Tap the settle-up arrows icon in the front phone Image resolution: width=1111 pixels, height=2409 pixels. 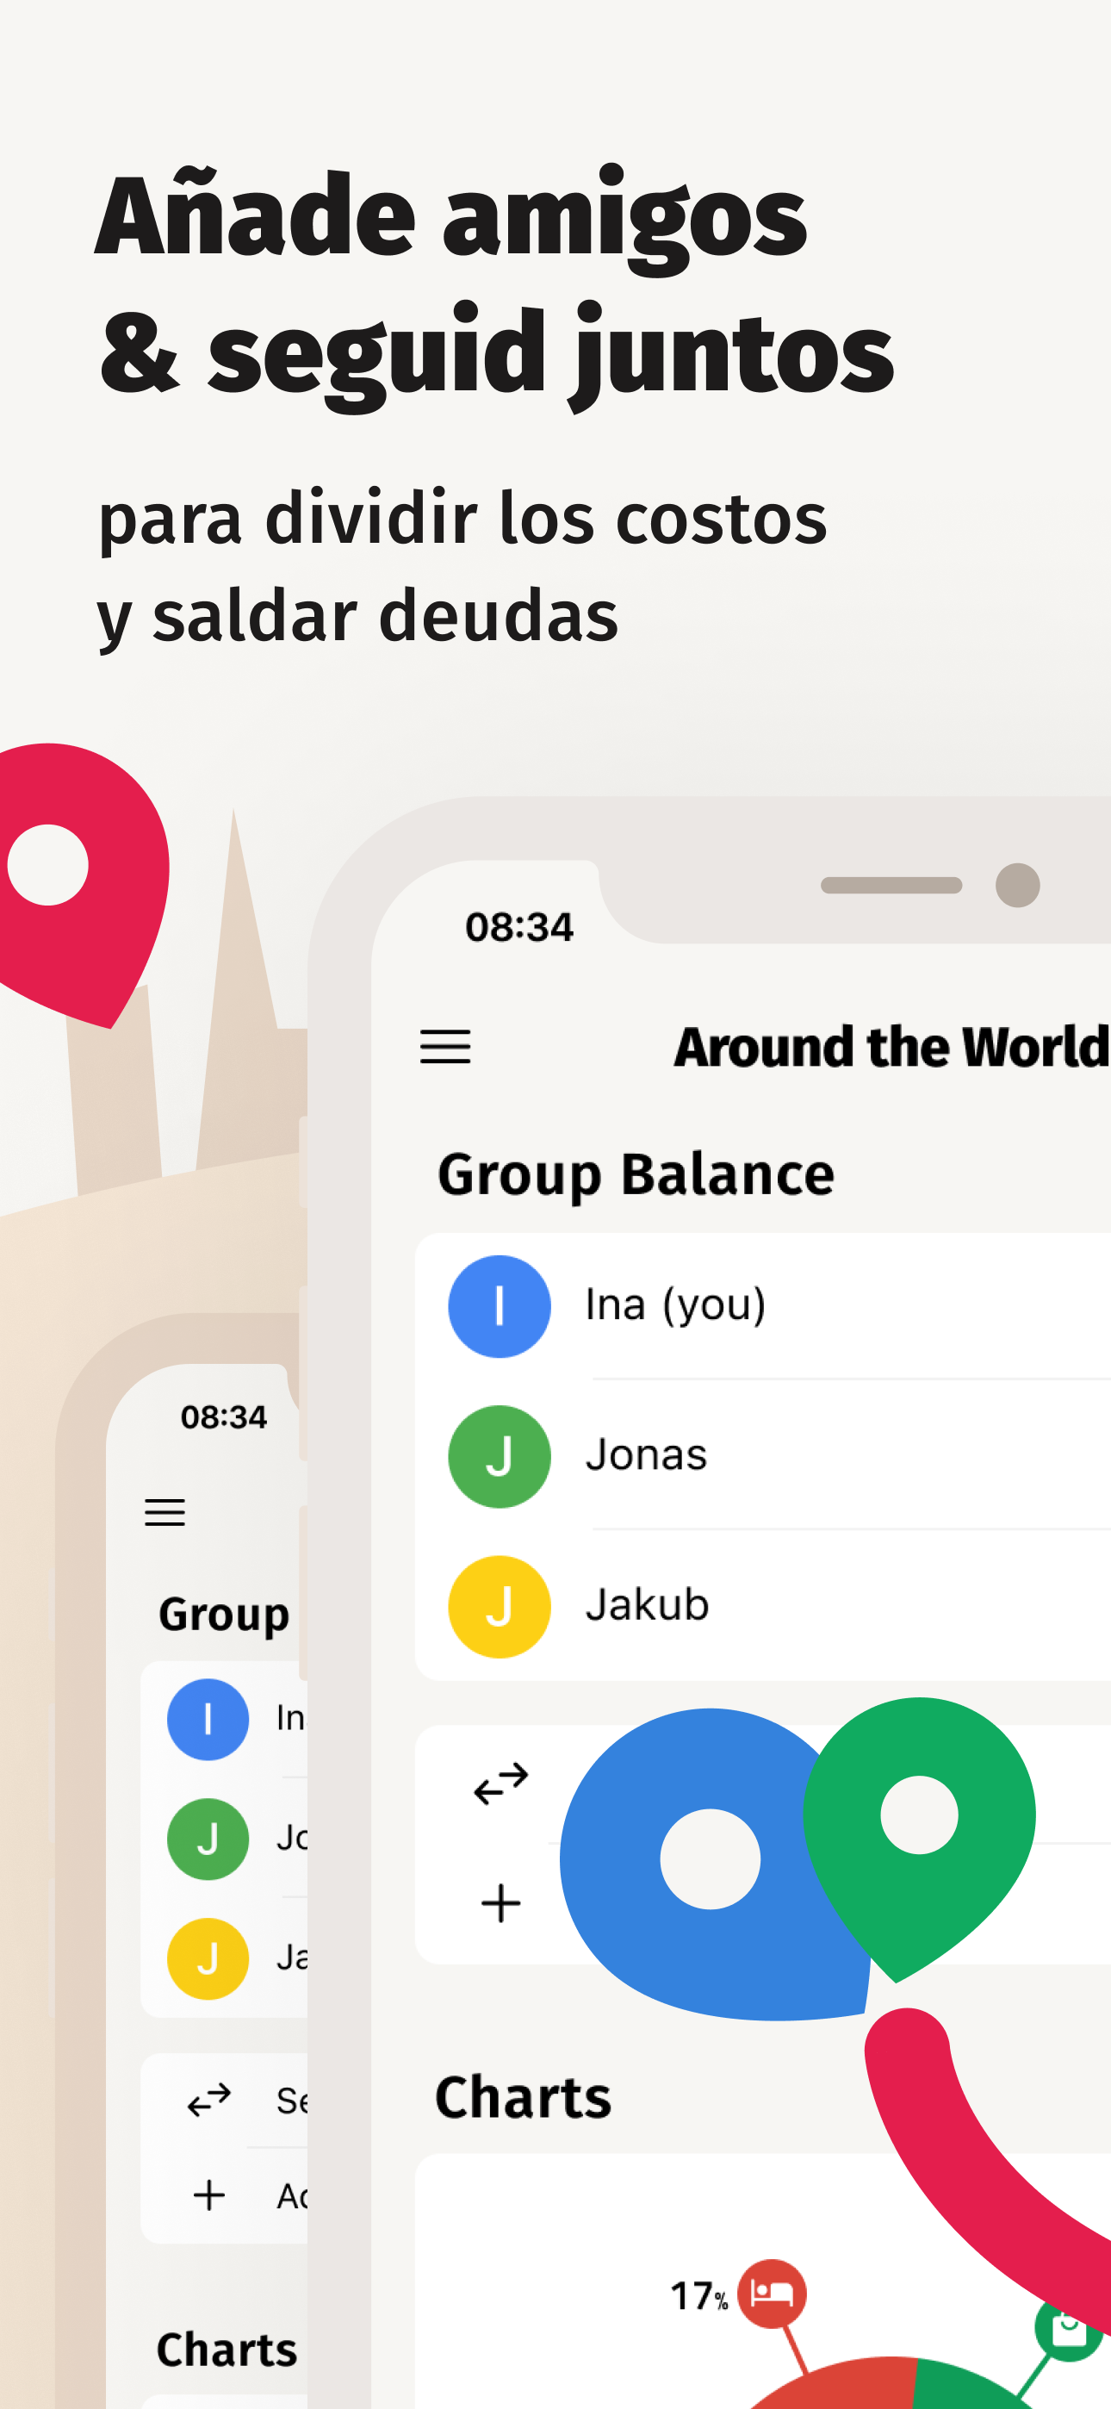click(x=501, y=1783)
